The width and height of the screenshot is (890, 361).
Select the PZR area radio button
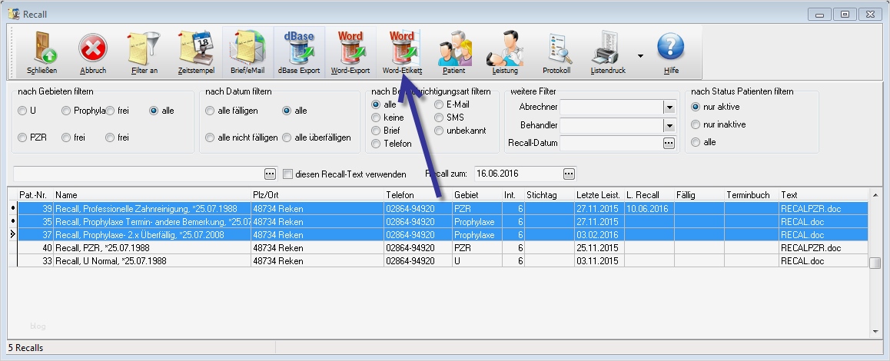point(22,137)
